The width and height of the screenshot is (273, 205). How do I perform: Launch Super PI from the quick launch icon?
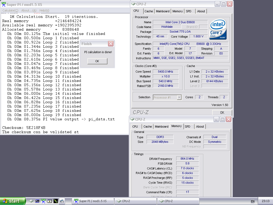43,201
